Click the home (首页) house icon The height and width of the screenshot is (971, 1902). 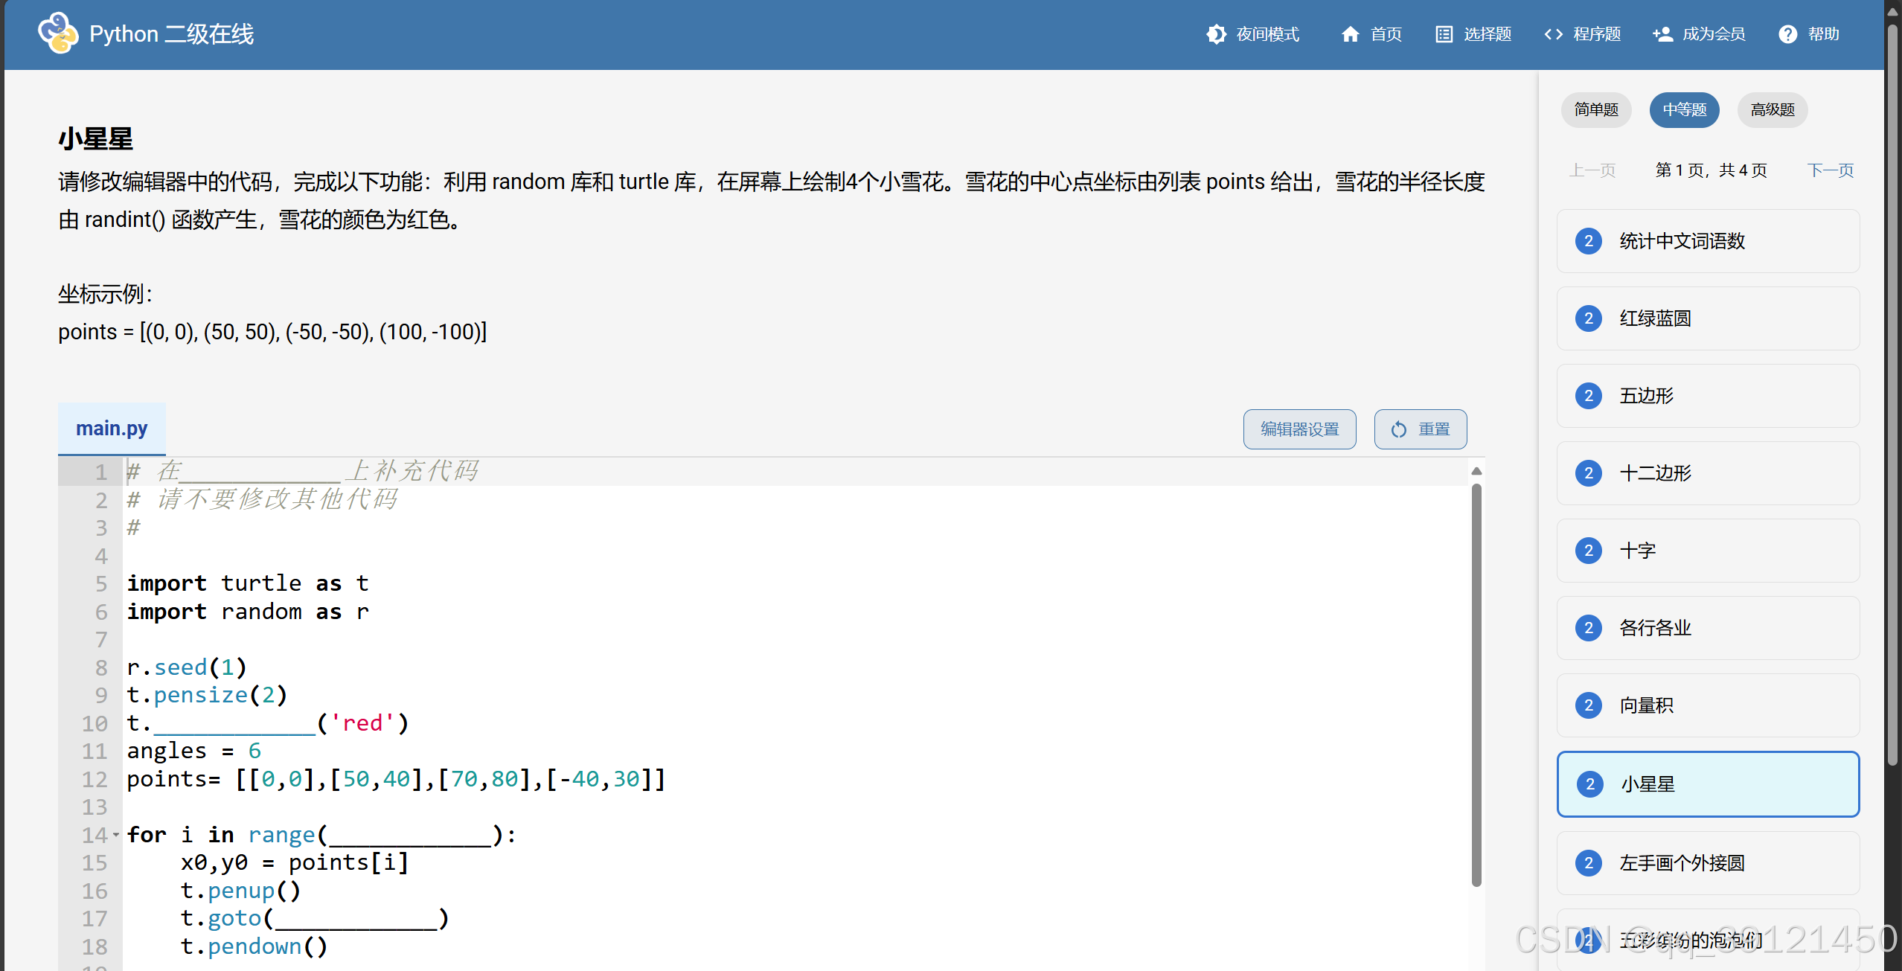click(x=1350, y=34)
